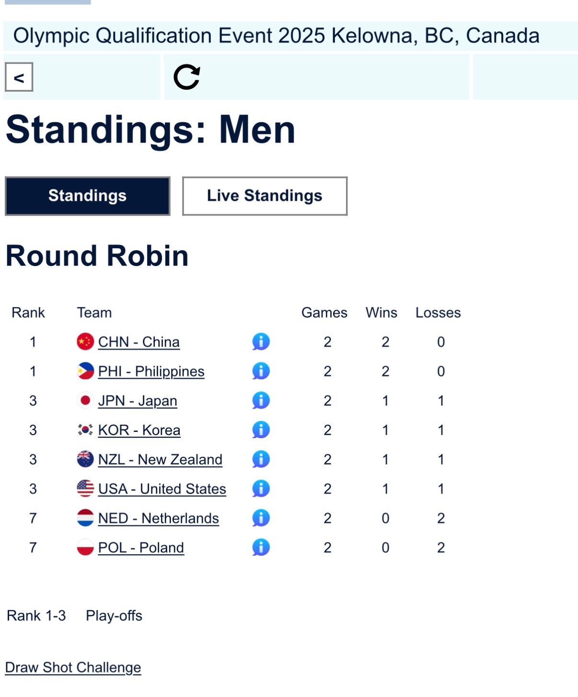Select the Standings tab
Image resolution: width=578 pixels, height=697 pixels.
tap(87, 196)
